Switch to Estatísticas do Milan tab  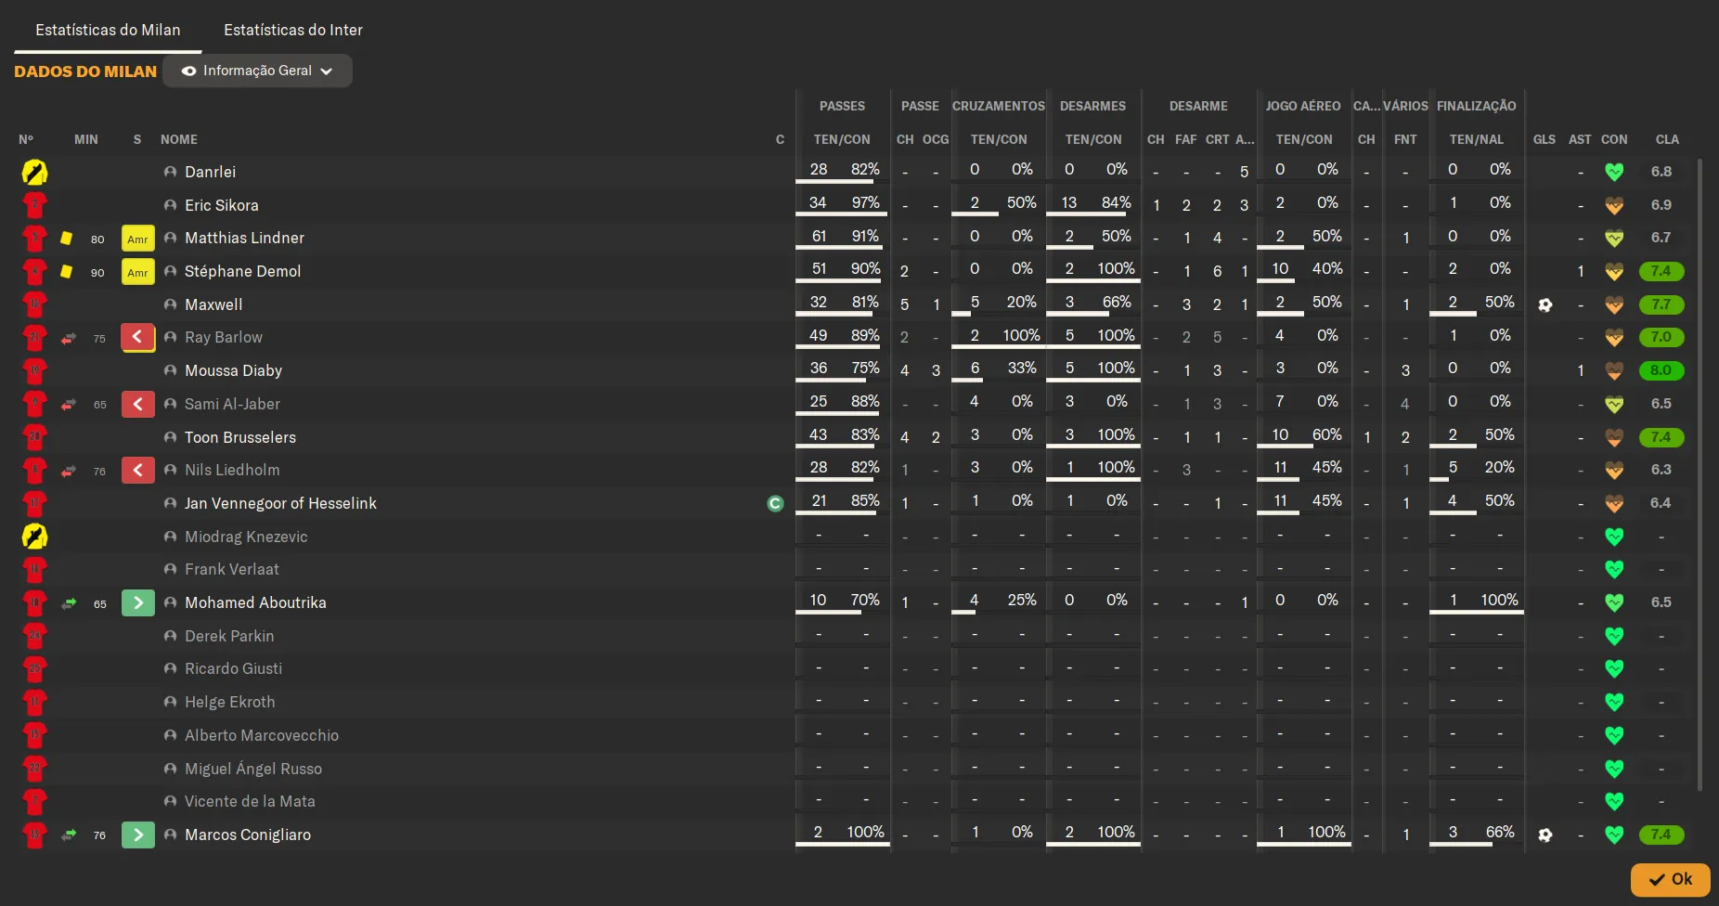point(108,30)
